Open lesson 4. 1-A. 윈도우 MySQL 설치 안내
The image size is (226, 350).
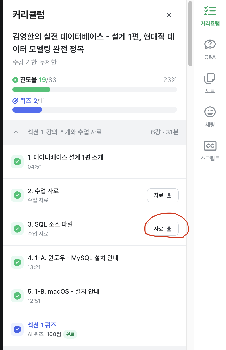coord(73,258)
